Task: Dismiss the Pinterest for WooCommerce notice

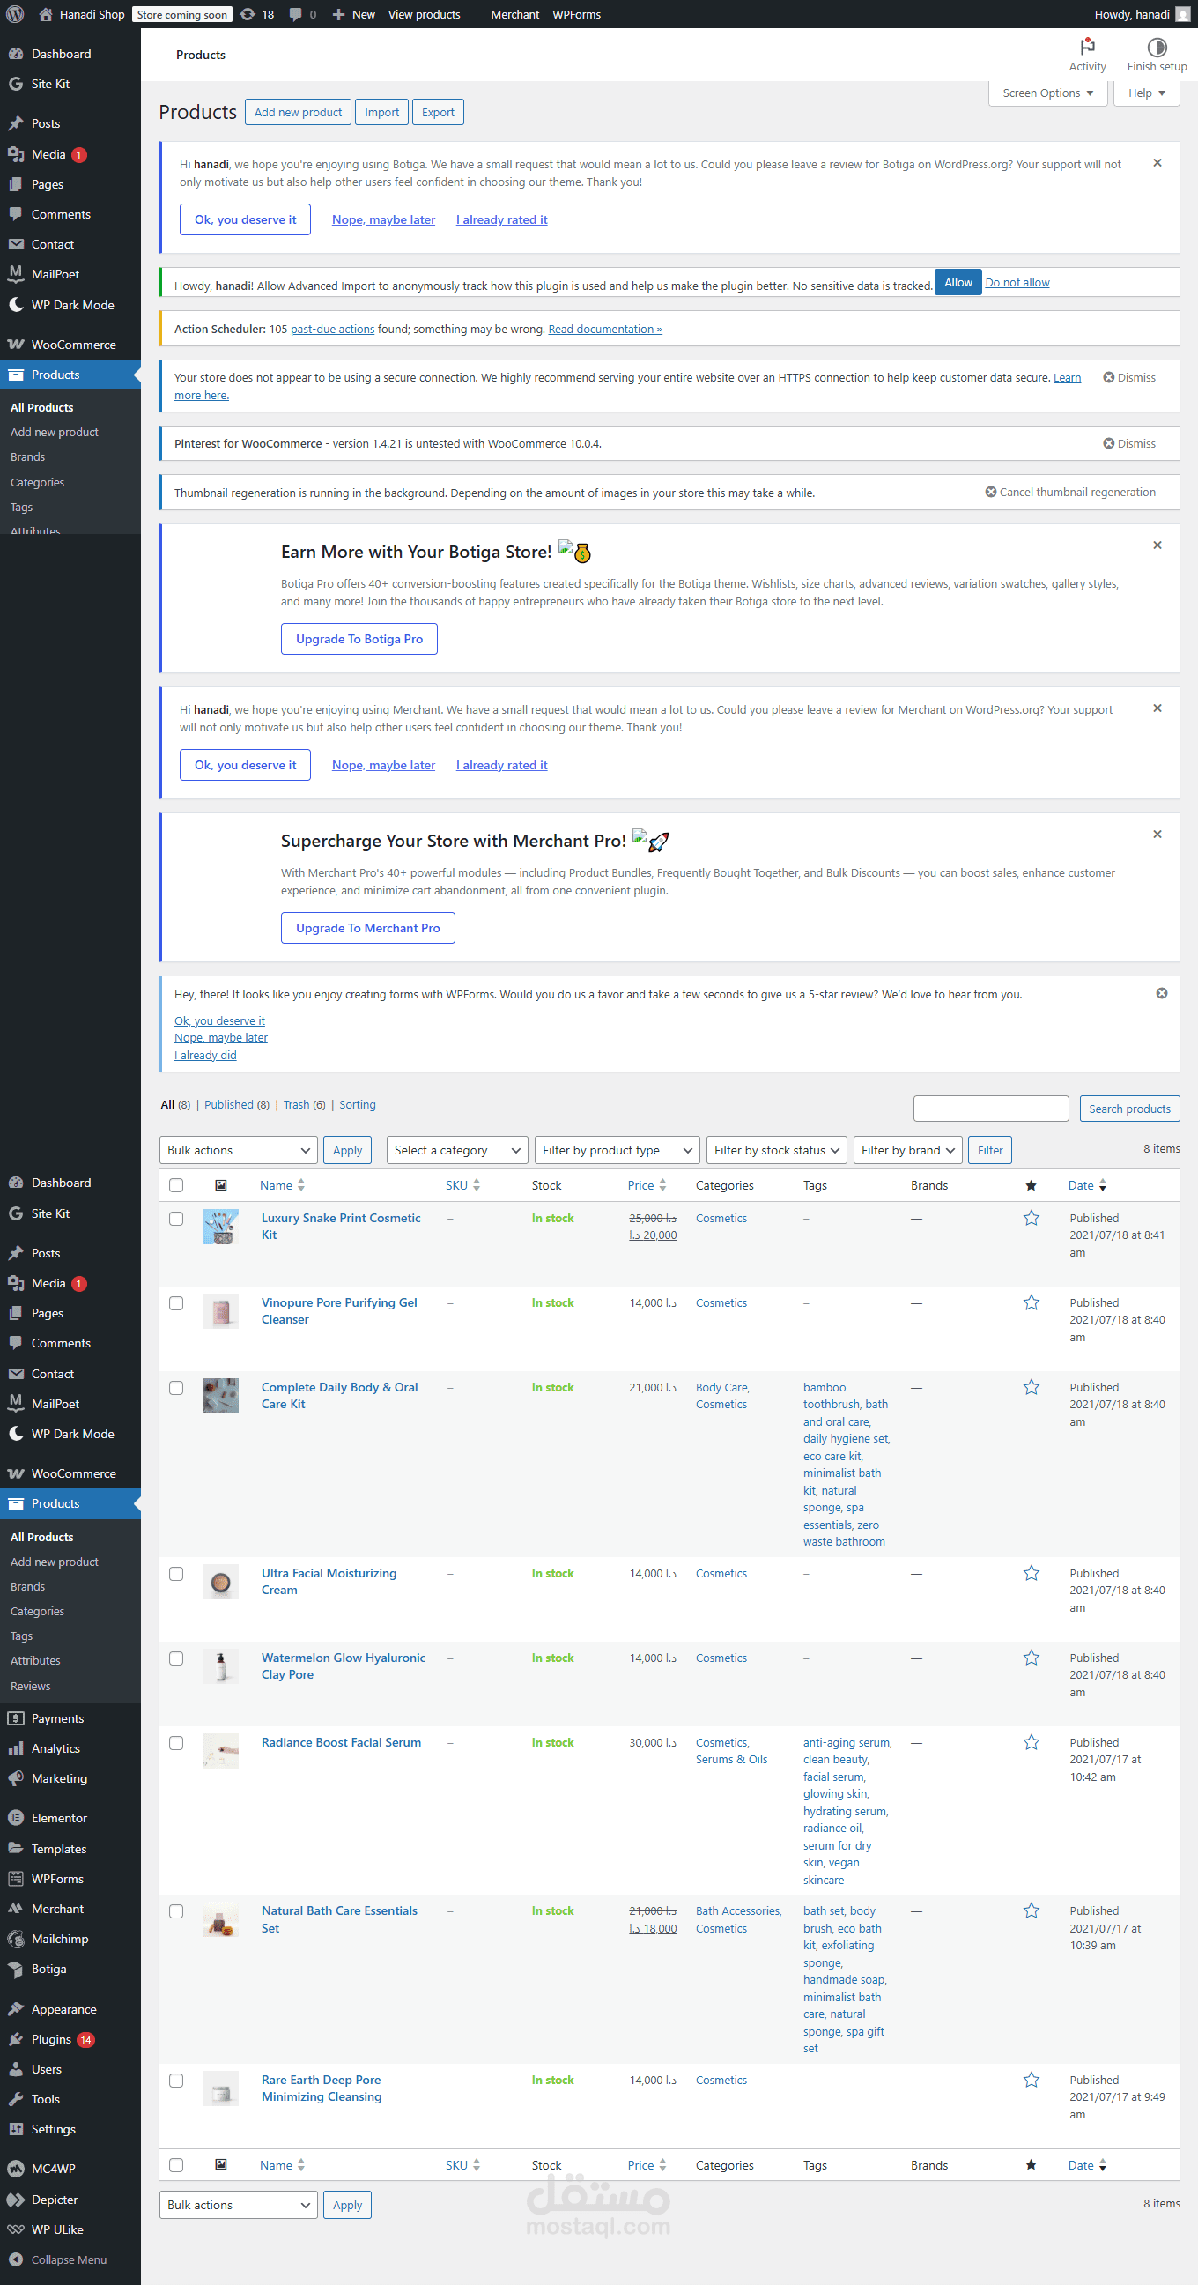Action: point(1128,443)
